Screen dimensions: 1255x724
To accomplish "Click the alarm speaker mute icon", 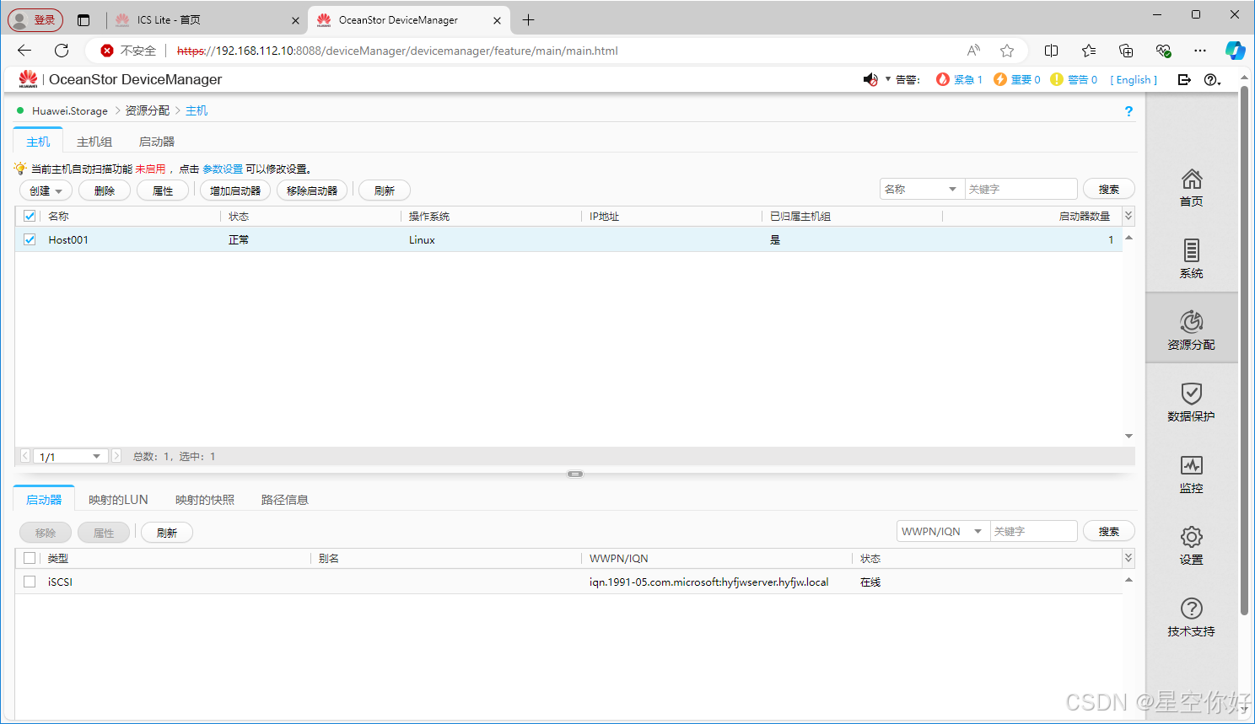I will click(x=870, y=79).
